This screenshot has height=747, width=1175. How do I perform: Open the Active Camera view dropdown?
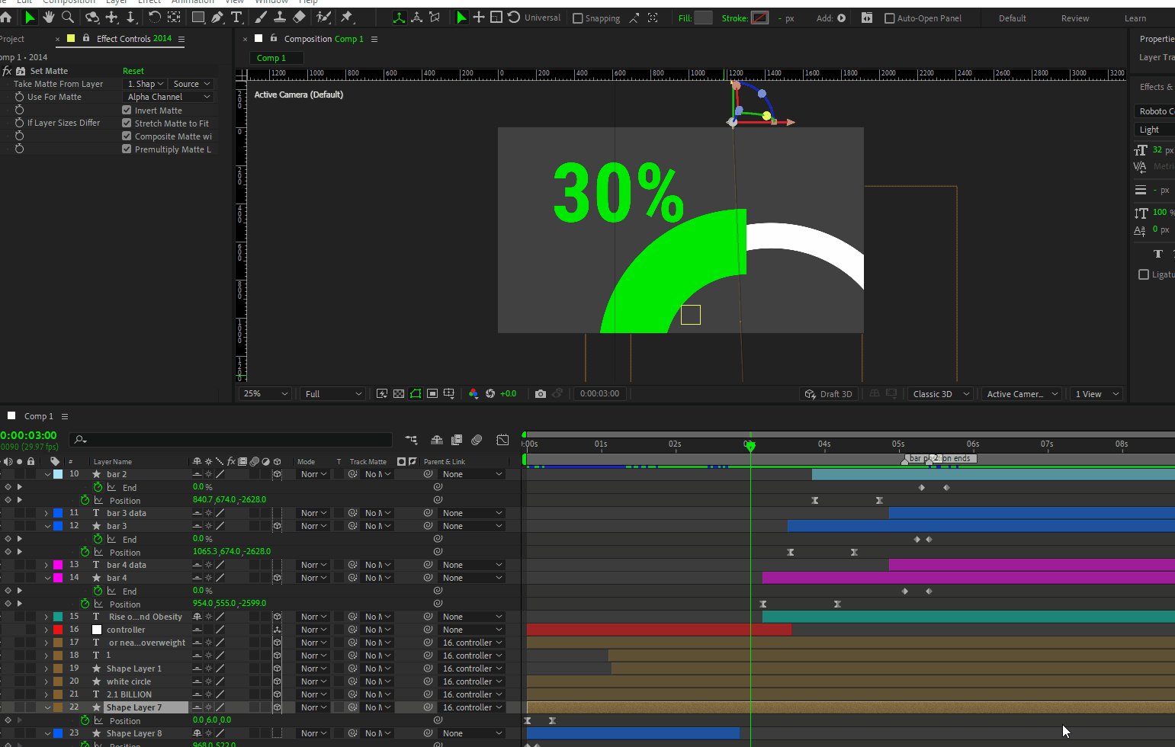1022,393
